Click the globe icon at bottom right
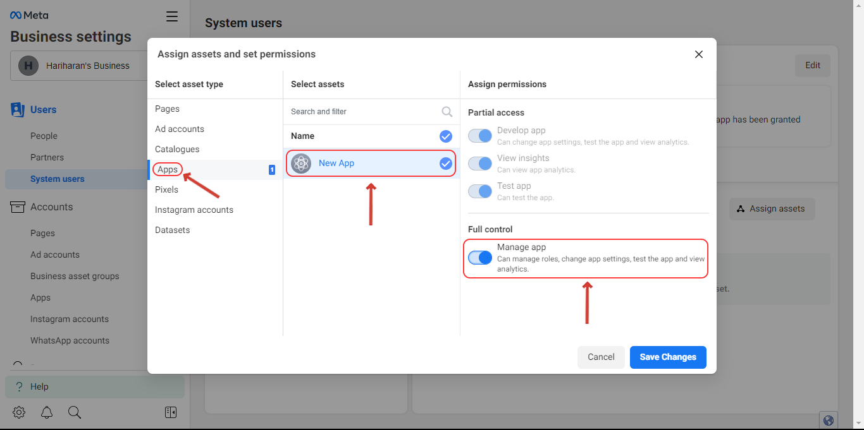This screenshot has height=430, width=864. [829, 420]
